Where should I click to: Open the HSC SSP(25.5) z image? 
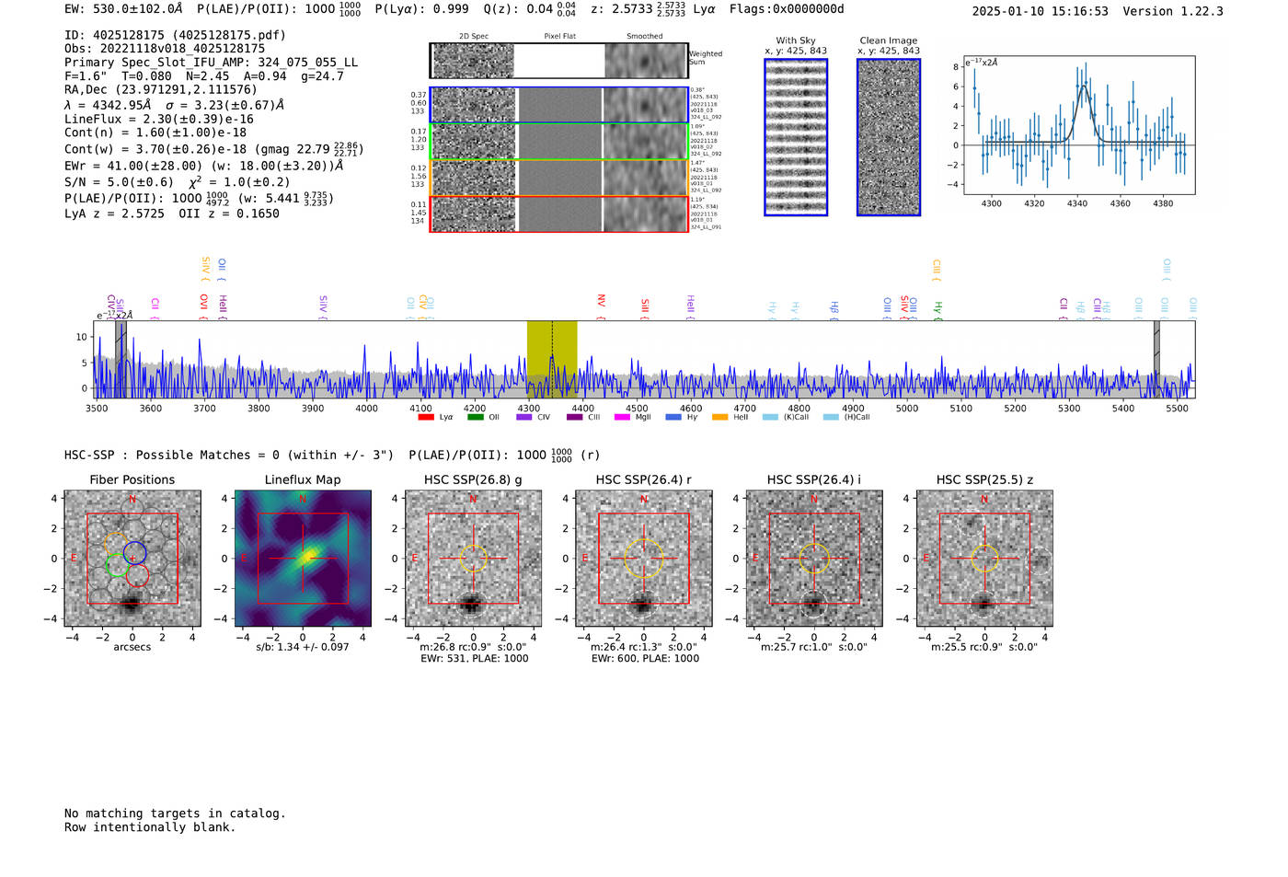coord(984,559)
